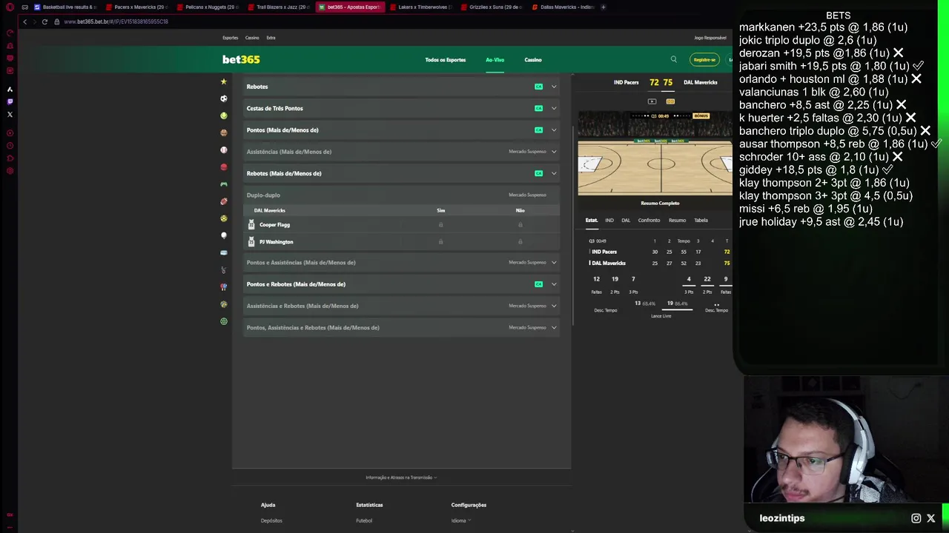
Task: Click the bet365 logo
Action: (241, 59)
